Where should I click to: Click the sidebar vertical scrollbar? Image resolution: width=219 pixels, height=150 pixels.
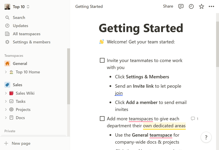[68, 76]
